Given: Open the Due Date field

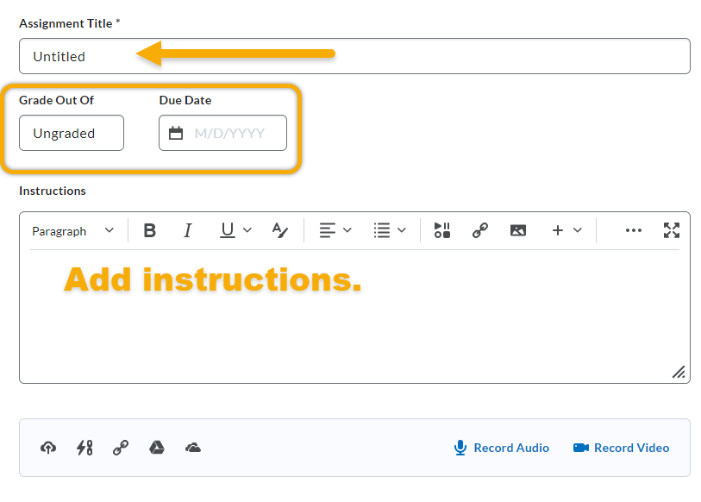Looking at the screenshot, I should 222,133.
